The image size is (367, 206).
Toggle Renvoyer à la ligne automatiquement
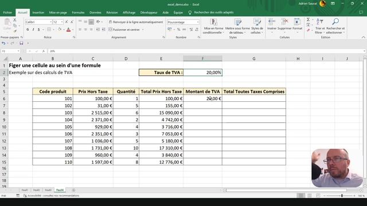[136, 22]
